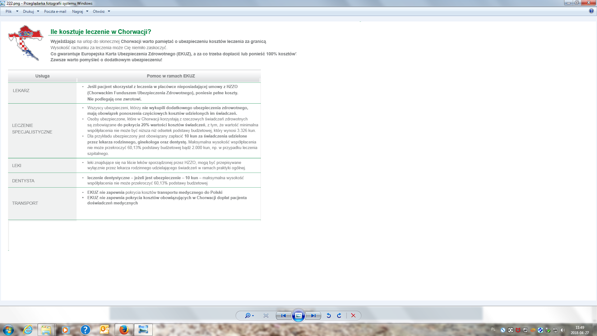The image size is (597, 336).
Task: Expand the Drukuj dropdown arrow
Action: point(38,12)
